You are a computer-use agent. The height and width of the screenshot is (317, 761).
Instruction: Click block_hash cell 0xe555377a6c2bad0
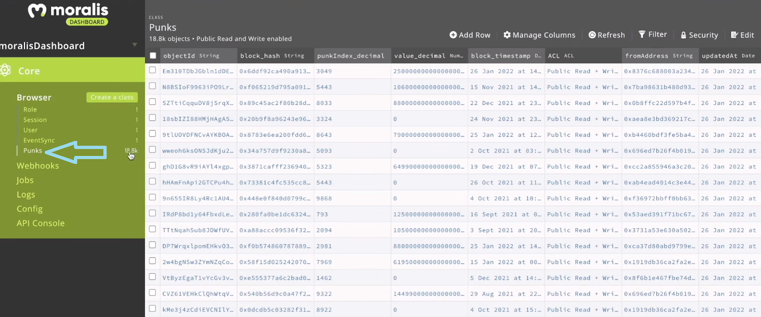click(276, 278)
